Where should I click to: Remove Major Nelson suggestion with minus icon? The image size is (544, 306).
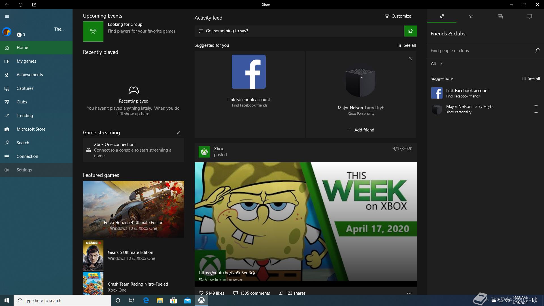coord(536,112)
